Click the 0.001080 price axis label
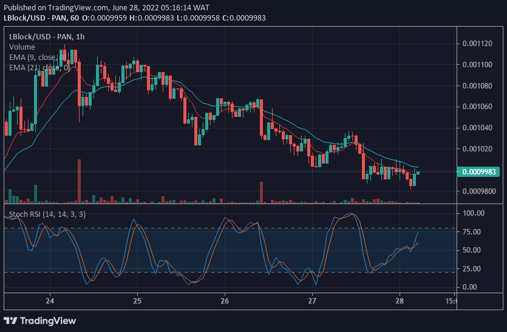Image resolution: width=507 pixels, height=332 pixels. pyautogui.click(x=477, y=86)
